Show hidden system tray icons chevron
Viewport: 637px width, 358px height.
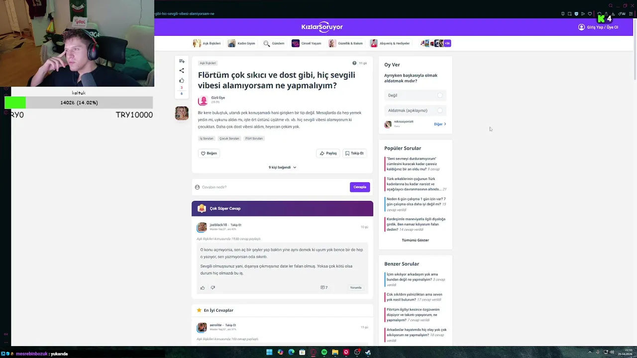pos(590,352)
